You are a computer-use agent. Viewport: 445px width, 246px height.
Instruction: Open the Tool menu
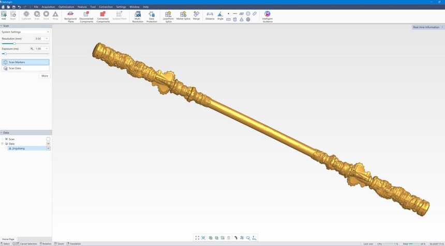click(x=93, y=7)
